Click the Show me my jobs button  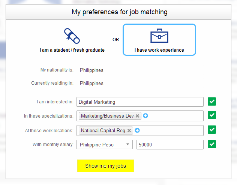(105, 166)
